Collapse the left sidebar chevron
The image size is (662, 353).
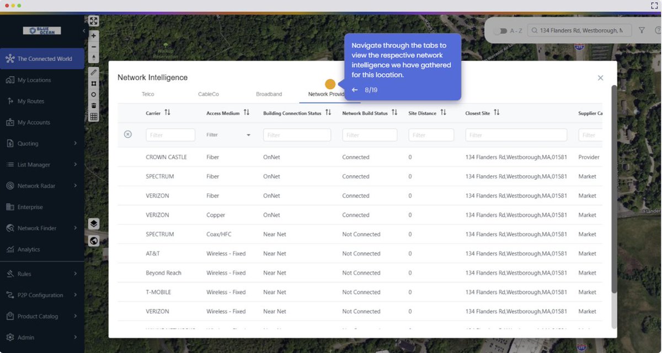coord(84,31)
